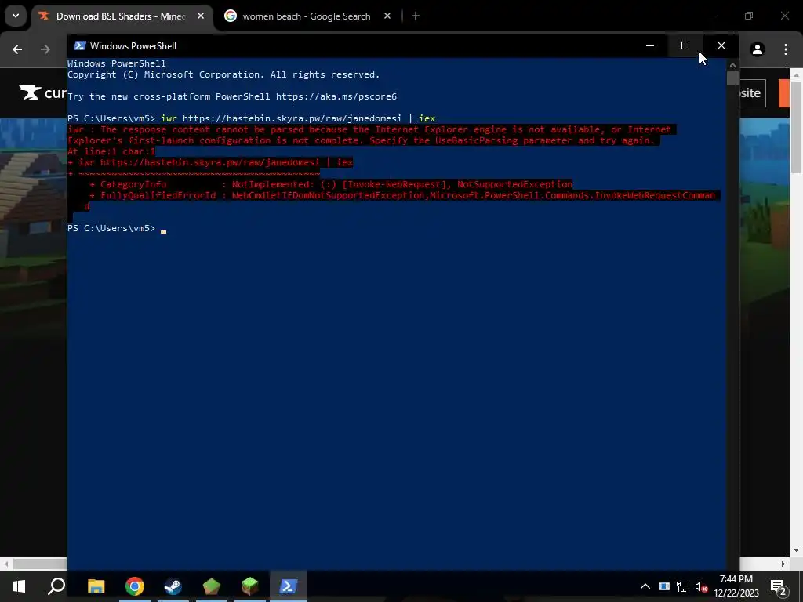803x602 pixels.
Task: Click the aka.ms/pscore6 URL text
Action: click(x=336, y=96)
